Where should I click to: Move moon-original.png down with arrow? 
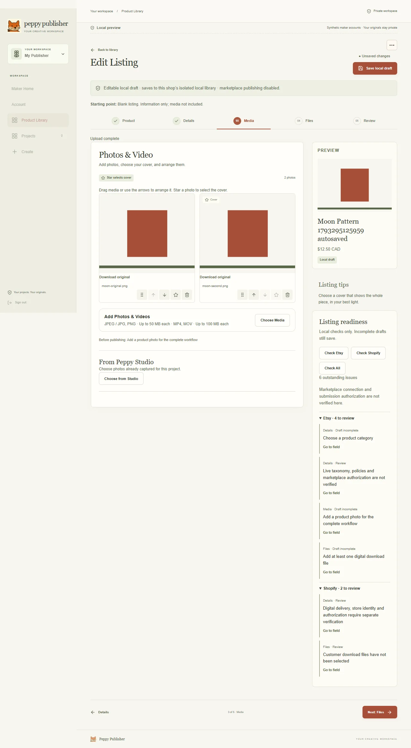(164, 295)
